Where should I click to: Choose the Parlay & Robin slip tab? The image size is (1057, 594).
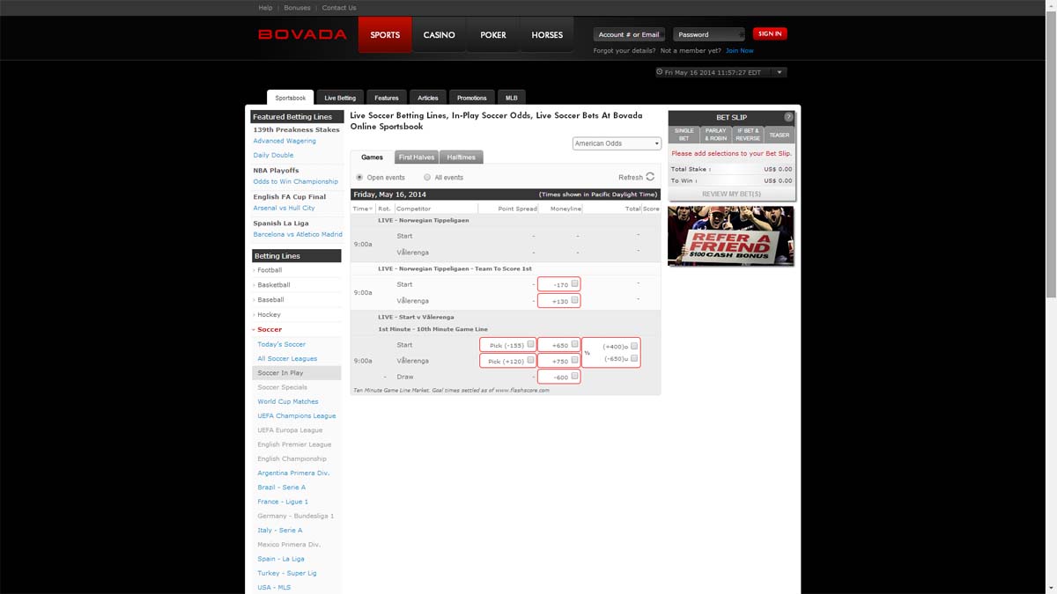point(716,135)
